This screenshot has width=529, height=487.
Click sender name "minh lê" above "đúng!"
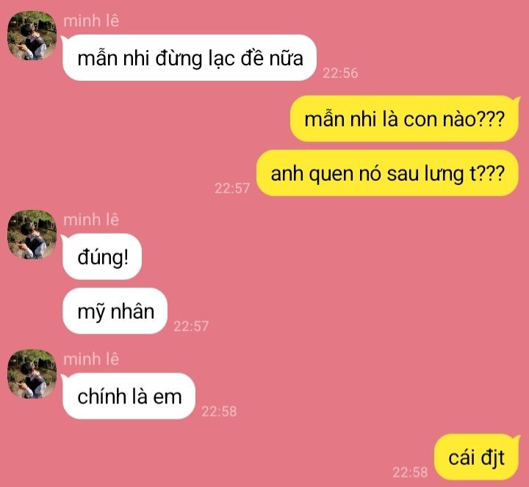pyautogui.click(x=91, y=220)
